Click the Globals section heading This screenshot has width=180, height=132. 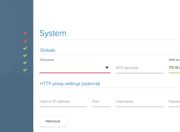click(x=48, y=50)
